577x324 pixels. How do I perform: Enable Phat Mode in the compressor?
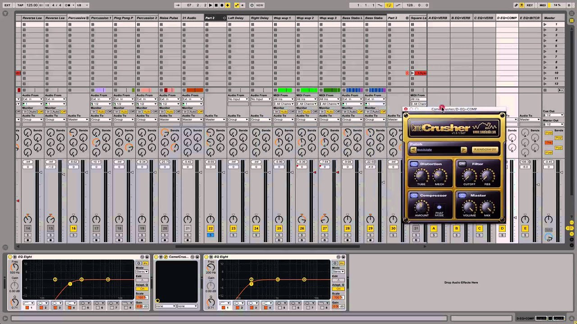439,207
